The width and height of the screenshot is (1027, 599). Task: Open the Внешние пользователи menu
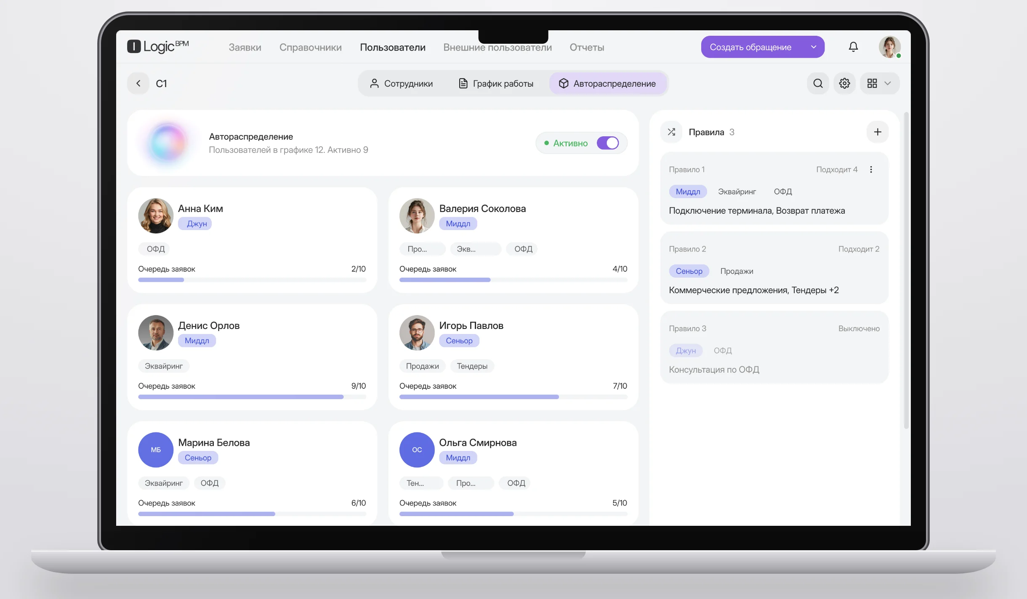[498, 48]
